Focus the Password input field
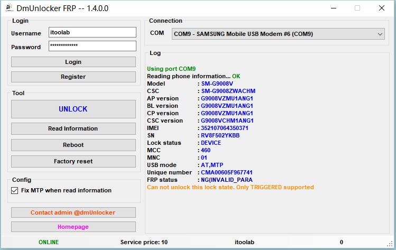This screenshot has width=396, height=250. (x=93, y=46)
